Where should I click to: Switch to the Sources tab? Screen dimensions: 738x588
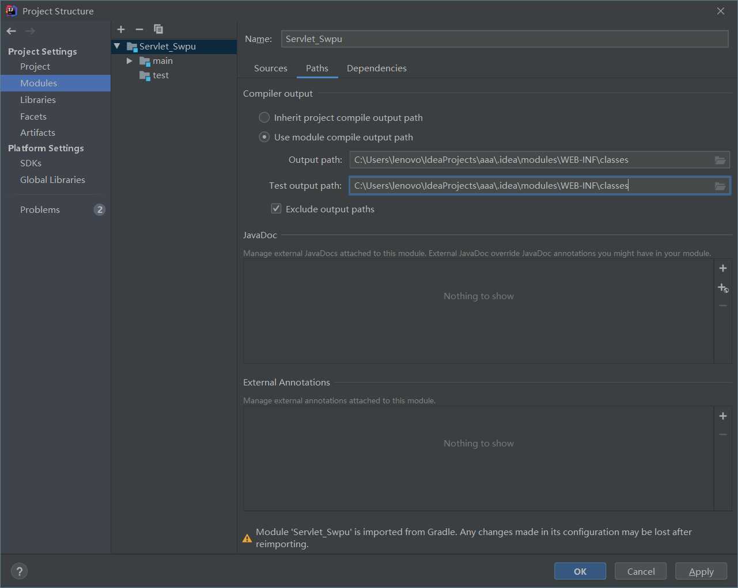271,68
